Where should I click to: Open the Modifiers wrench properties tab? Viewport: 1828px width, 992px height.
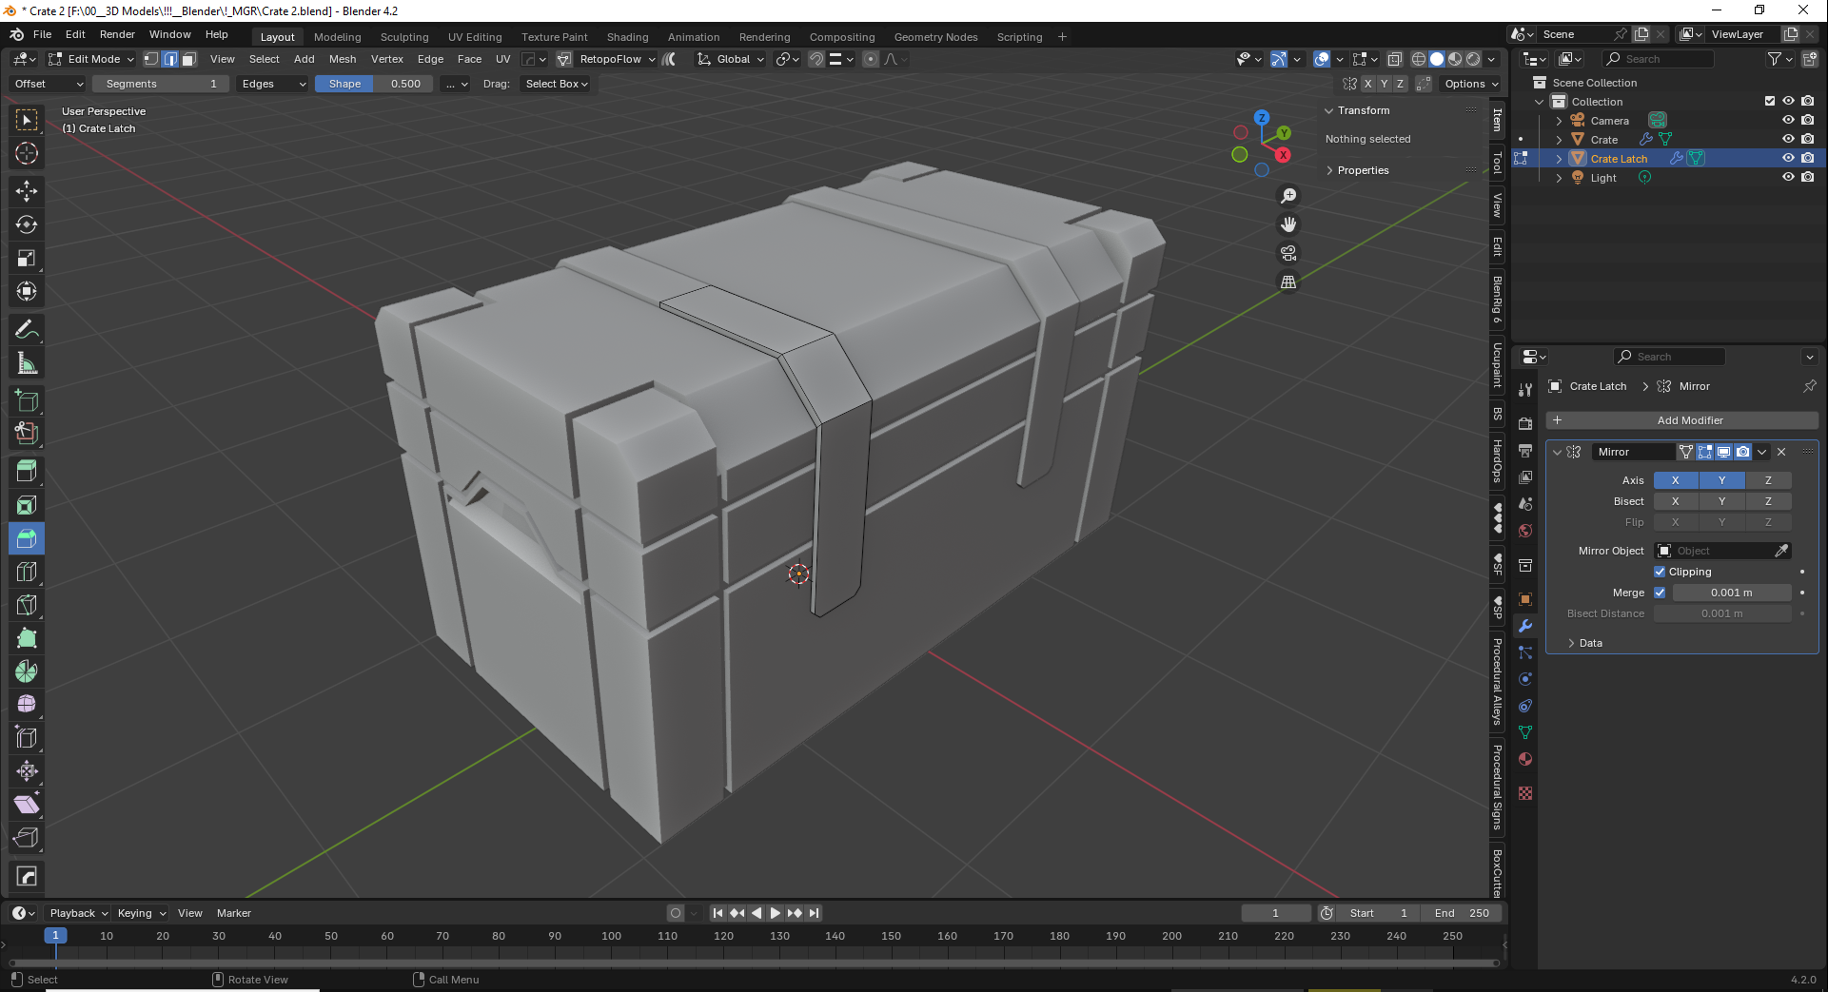pos(1525,626)
